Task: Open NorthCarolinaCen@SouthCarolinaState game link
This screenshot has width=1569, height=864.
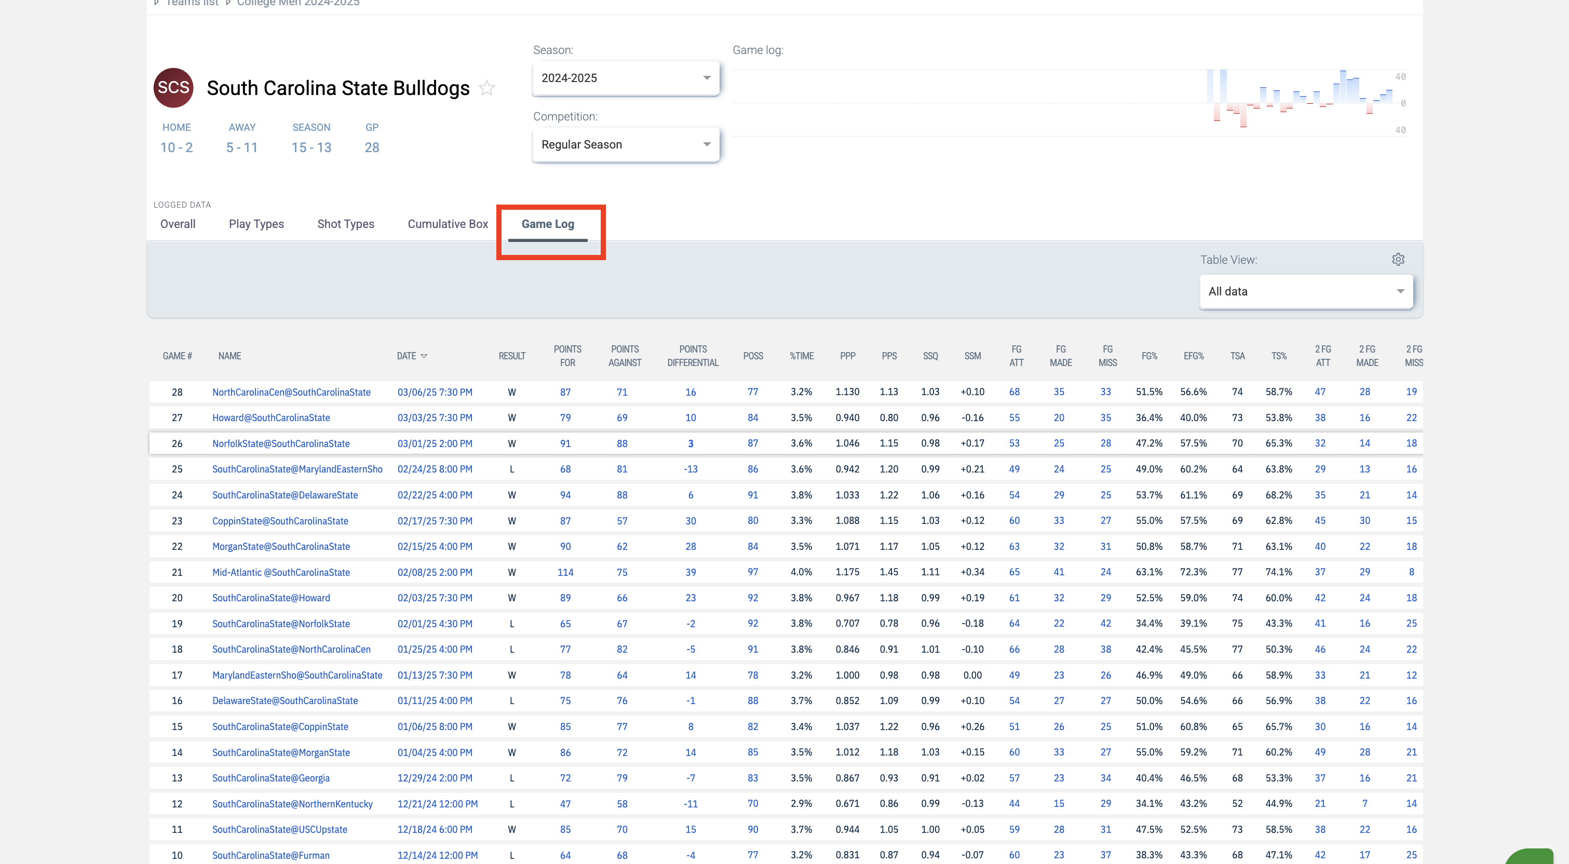Action: pos(291,392)
